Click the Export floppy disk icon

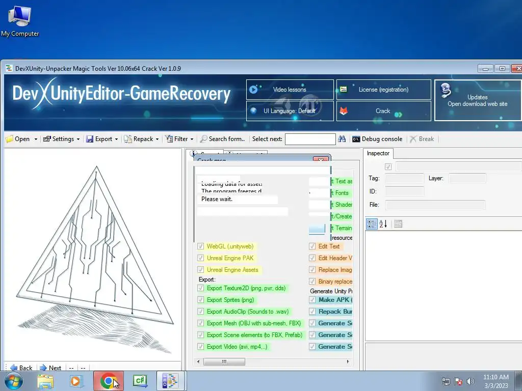pyautogui.click(x=90, y=139)
